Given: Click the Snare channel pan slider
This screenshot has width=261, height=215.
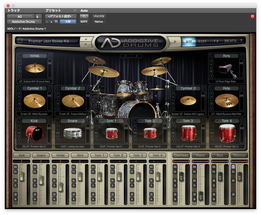Looking at the screenshot, I should coord(41,161).
